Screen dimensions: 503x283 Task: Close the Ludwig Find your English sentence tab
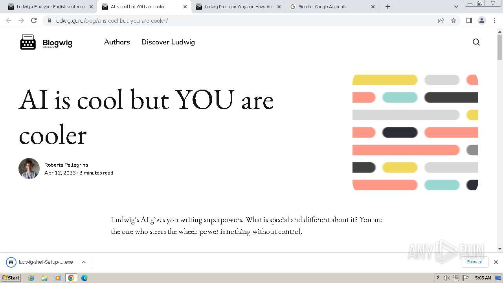[91, 7]
